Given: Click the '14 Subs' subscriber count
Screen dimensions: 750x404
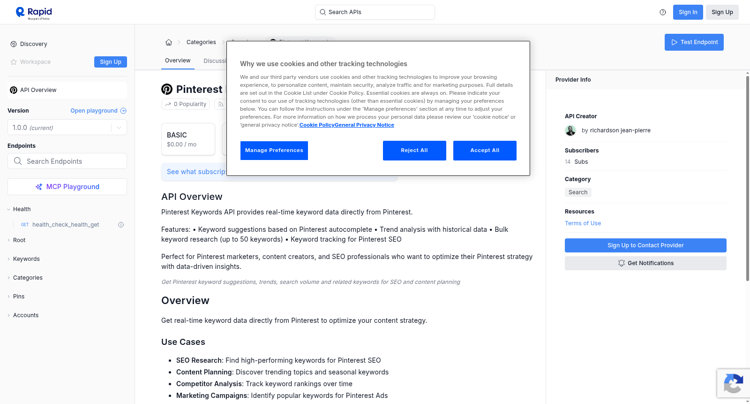Looking at the screenshot, I should point(576,162).
